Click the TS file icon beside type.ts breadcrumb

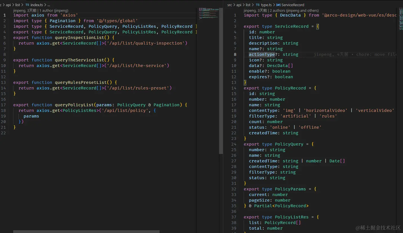tap(258, 5)
